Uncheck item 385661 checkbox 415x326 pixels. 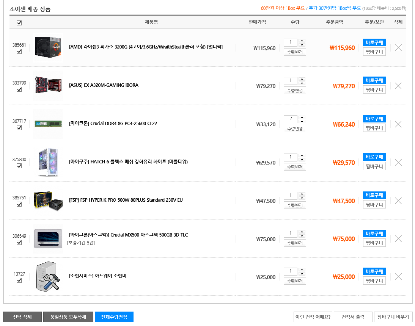19,52
